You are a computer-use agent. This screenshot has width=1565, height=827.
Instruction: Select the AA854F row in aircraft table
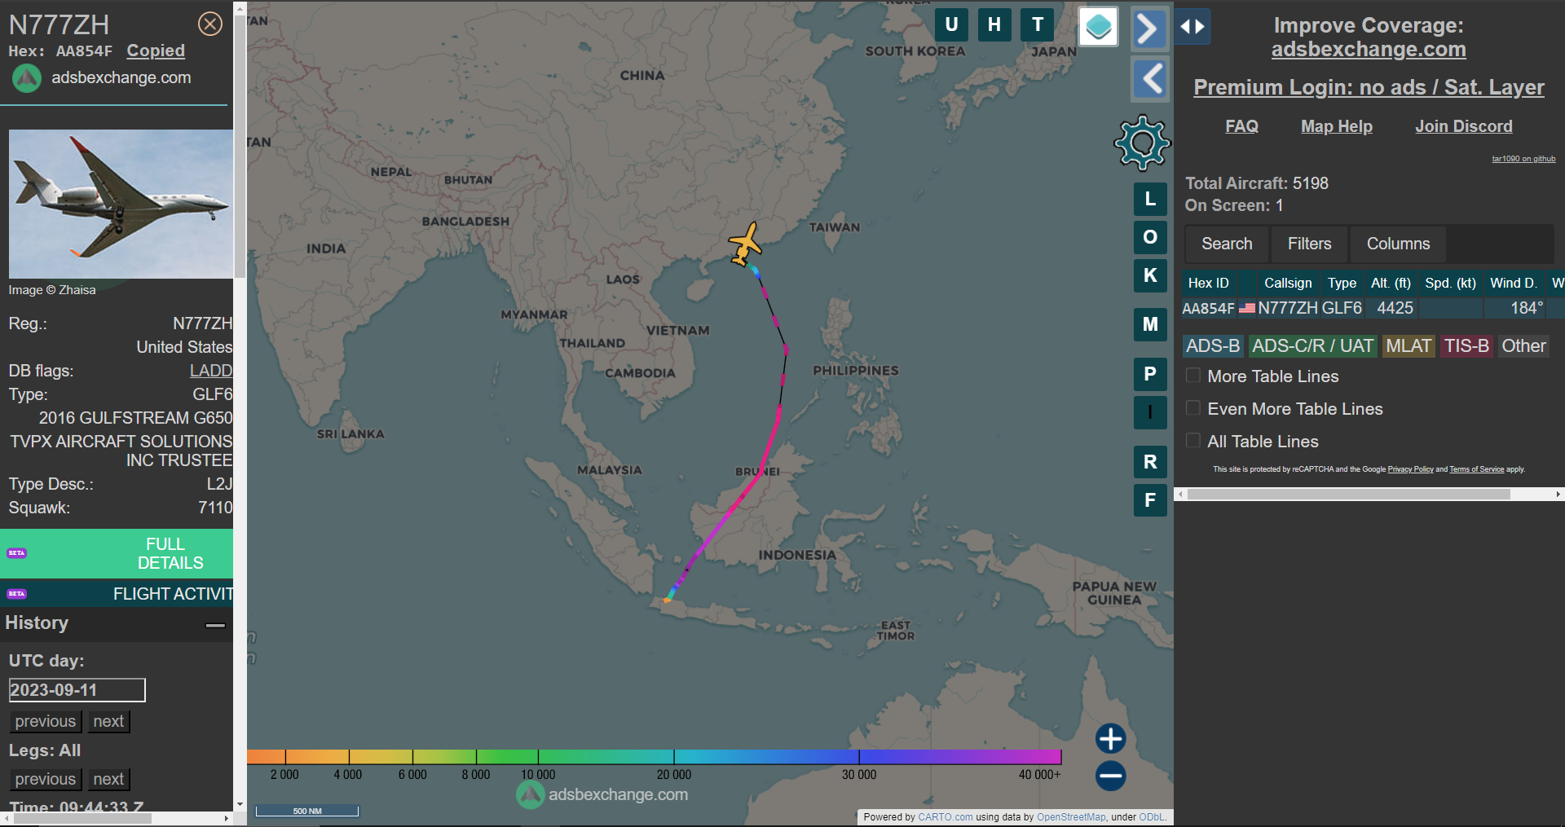(x=1373, y=309)
